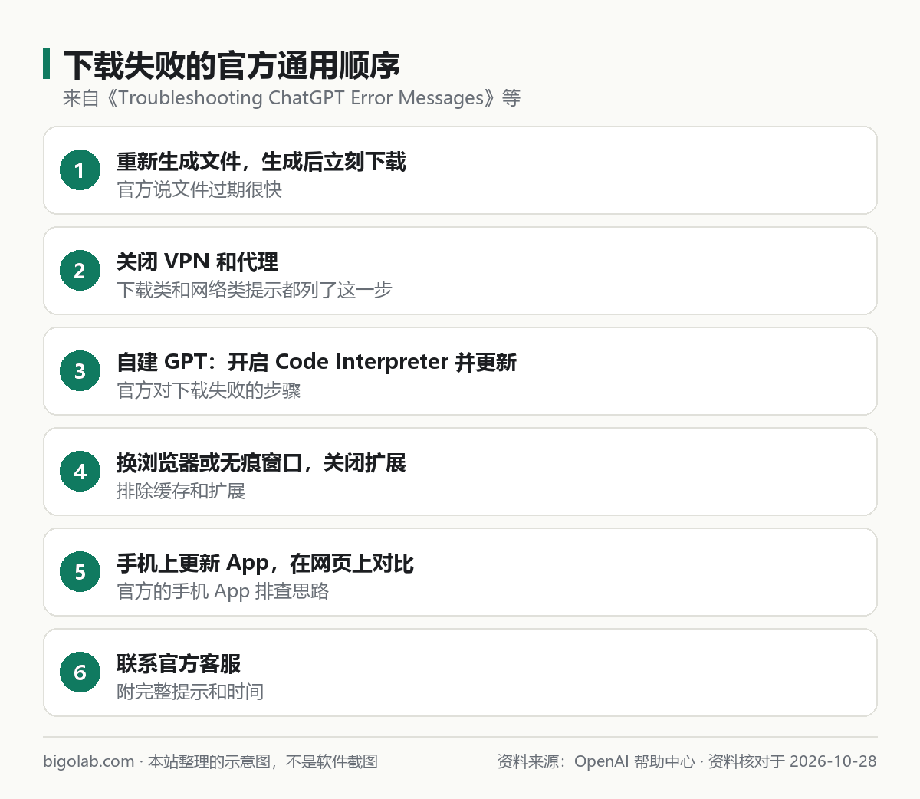
Task: Click the subtitle mentioning Troubleshooting ChatGPT Error Messages
Action: click(x=291, y=98)
